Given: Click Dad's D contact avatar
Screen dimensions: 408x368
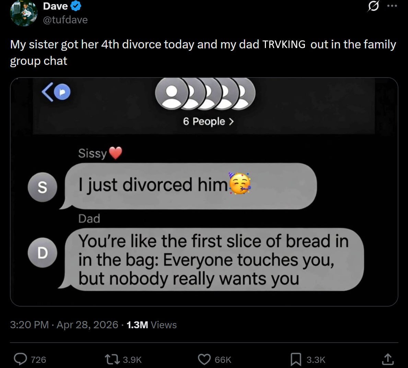Looking at the screenshot, I should (42, 253).
